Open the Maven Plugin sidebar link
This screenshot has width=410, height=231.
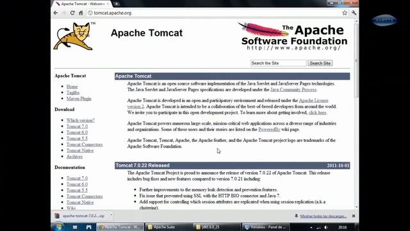pyautogui.click(x=79, y=98)
